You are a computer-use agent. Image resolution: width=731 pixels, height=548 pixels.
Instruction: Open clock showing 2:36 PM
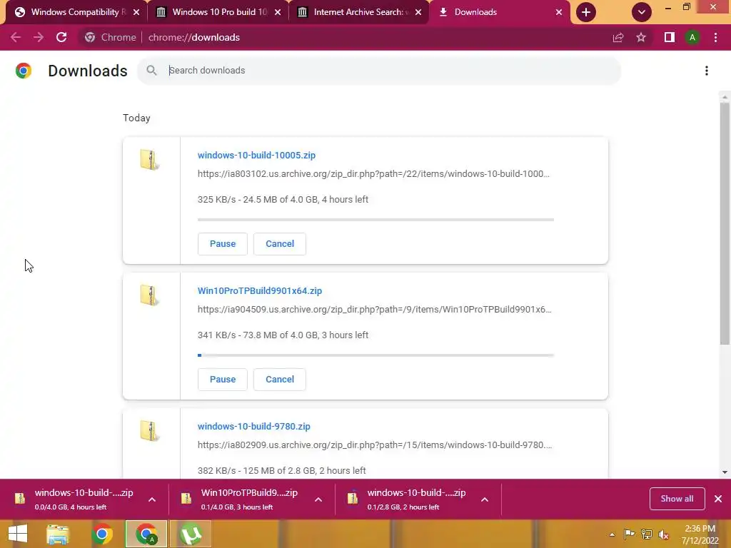tap(700, 534)
